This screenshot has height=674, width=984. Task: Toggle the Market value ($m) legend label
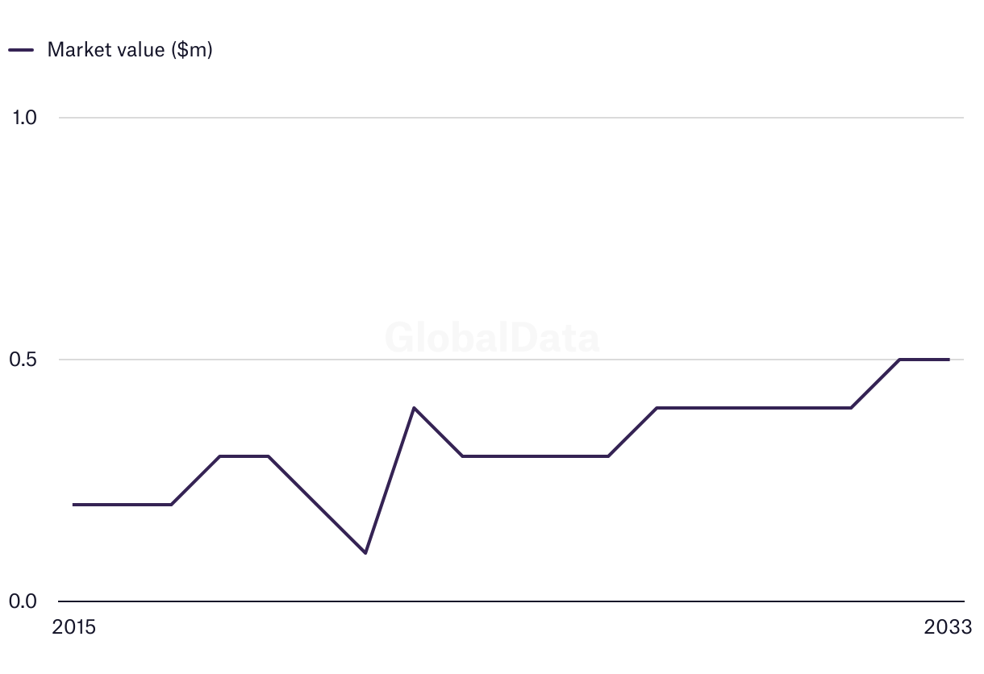click(x=129, y=49)
